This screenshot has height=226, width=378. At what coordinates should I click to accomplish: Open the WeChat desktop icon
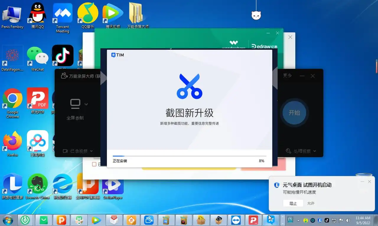click(38, 58)
